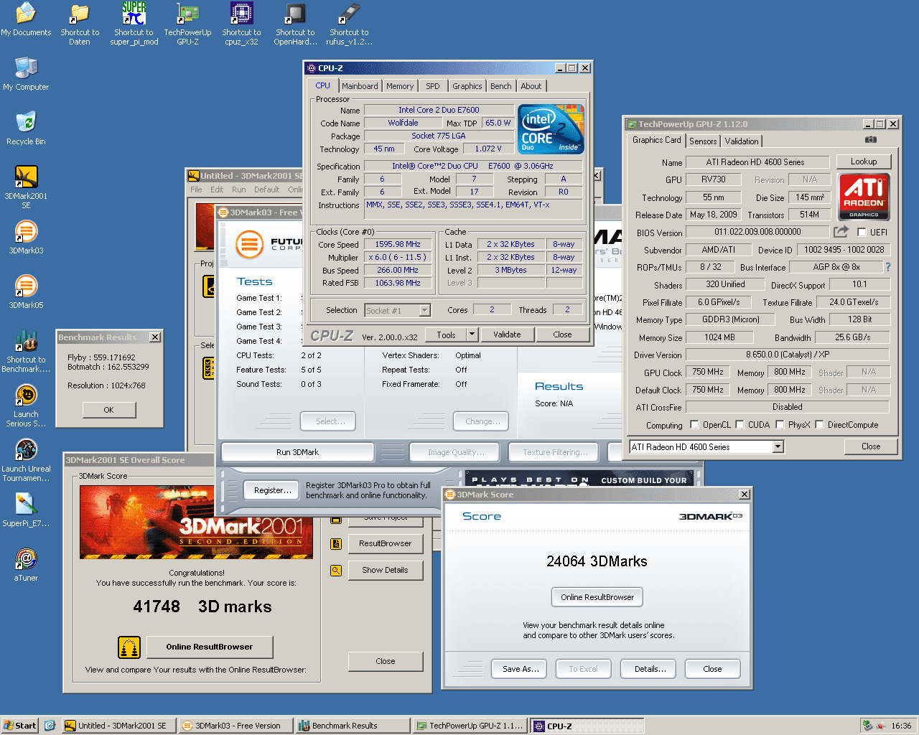Launch the cpuz_x32 desktop shortcut
The height and width of the screenshot is (735, 919).
pos(241,24)
